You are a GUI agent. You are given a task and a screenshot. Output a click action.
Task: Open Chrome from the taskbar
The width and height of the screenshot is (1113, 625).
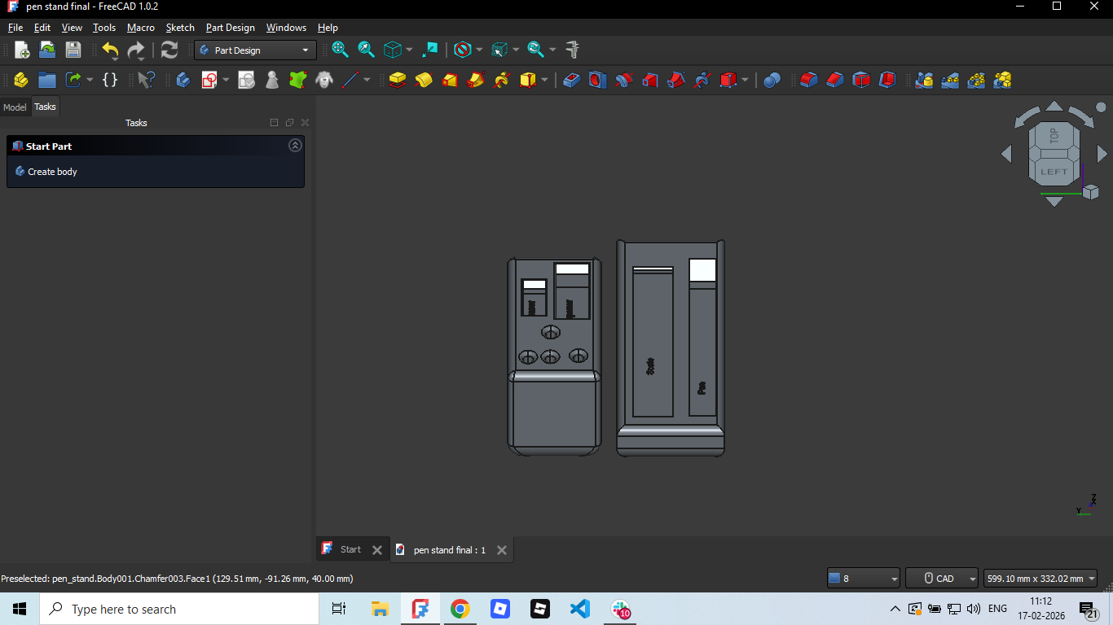460,609
